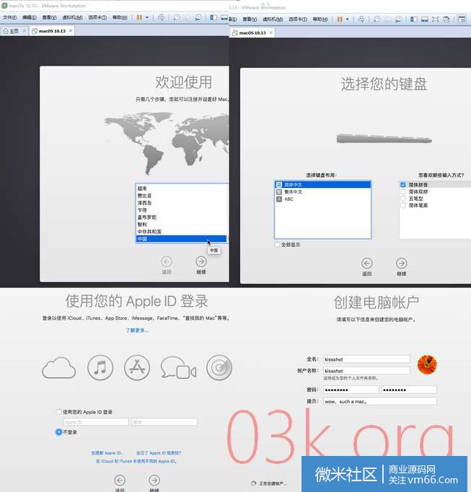
Task: Take a snapshot in right VMware window
Action: pos(377,19)
